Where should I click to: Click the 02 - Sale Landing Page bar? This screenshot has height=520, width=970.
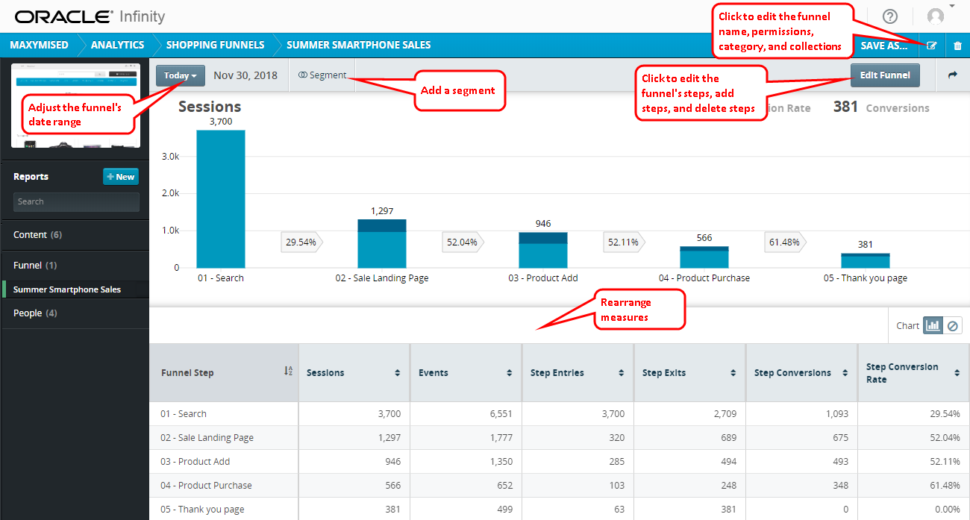point(382,243)
